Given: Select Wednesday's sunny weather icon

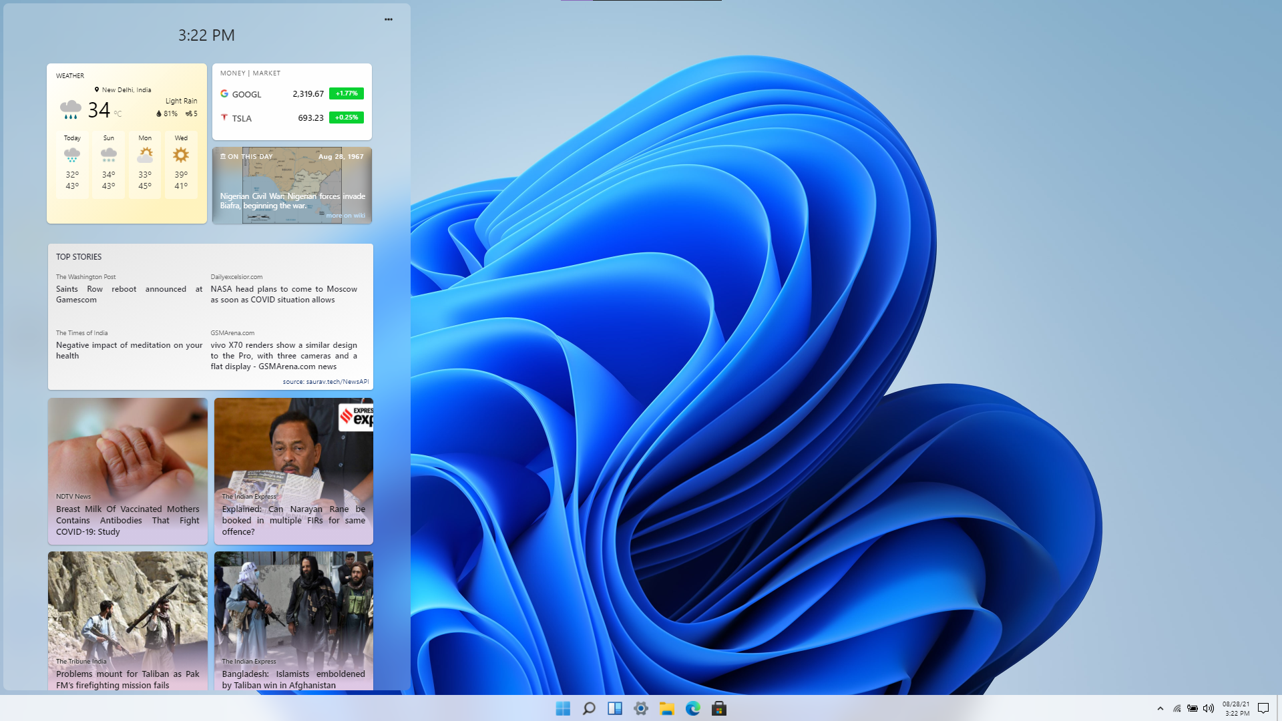Looking at the screenshot, I should tap(181, 155).
